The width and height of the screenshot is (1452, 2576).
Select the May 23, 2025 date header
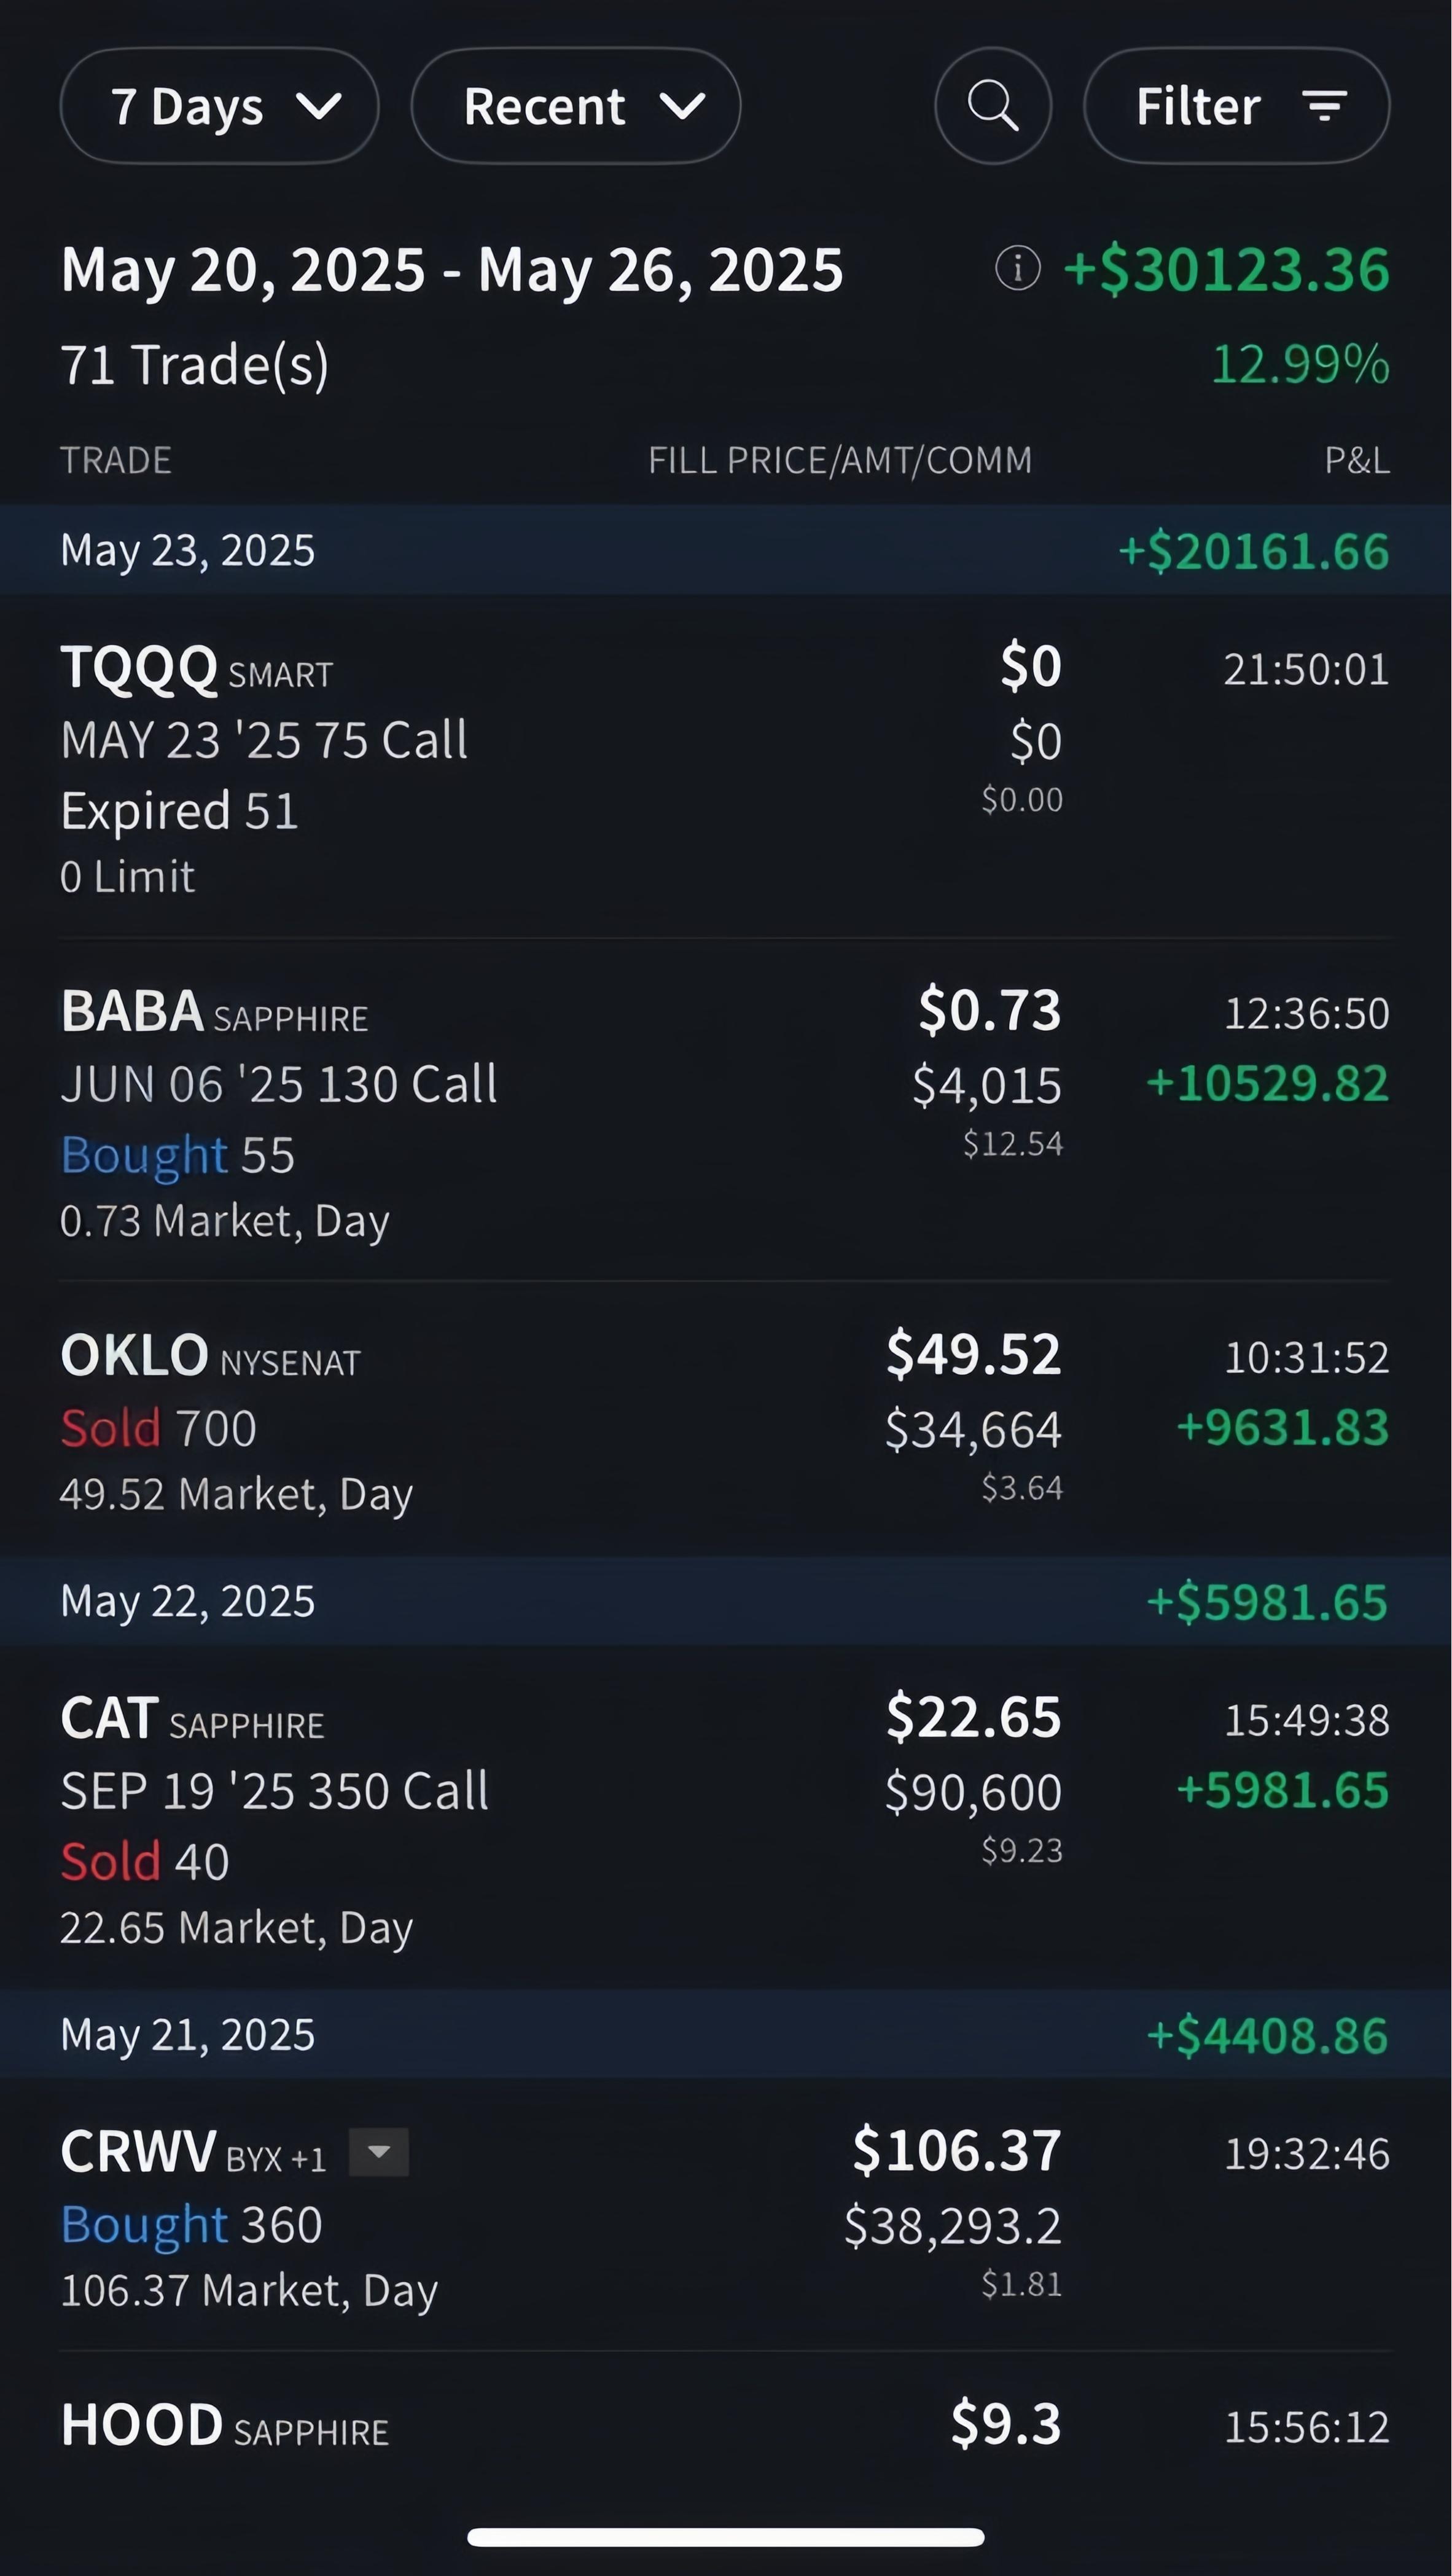(726, 550)
